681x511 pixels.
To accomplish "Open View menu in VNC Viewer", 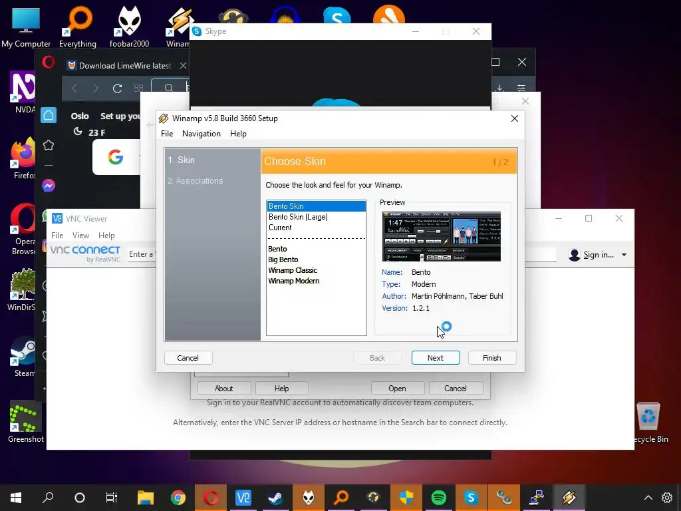I will point(80,235).
